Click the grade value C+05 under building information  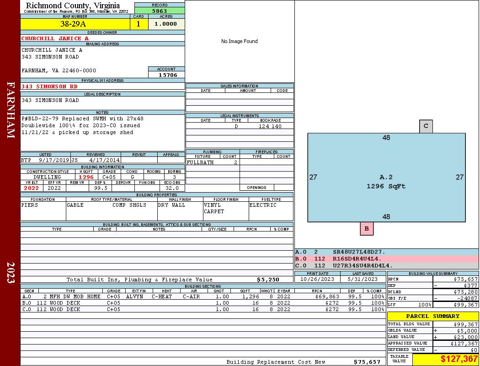(x=109, y=177)
